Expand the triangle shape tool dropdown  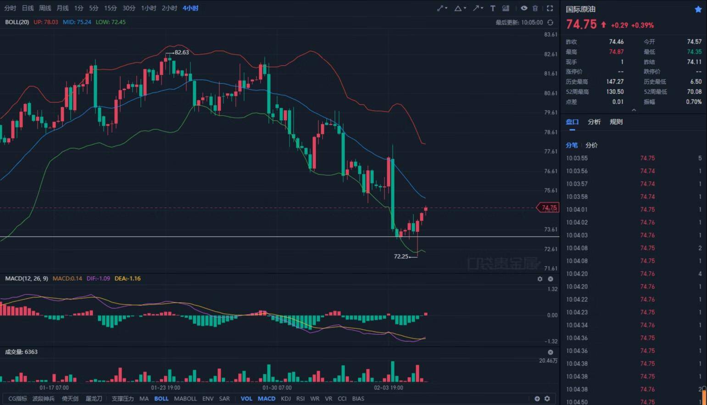point(460,8)
